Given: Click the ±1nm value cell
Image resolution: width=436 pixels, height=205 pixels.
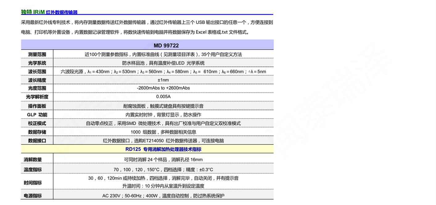Looking at the screenshot, I should click(163, 80).
